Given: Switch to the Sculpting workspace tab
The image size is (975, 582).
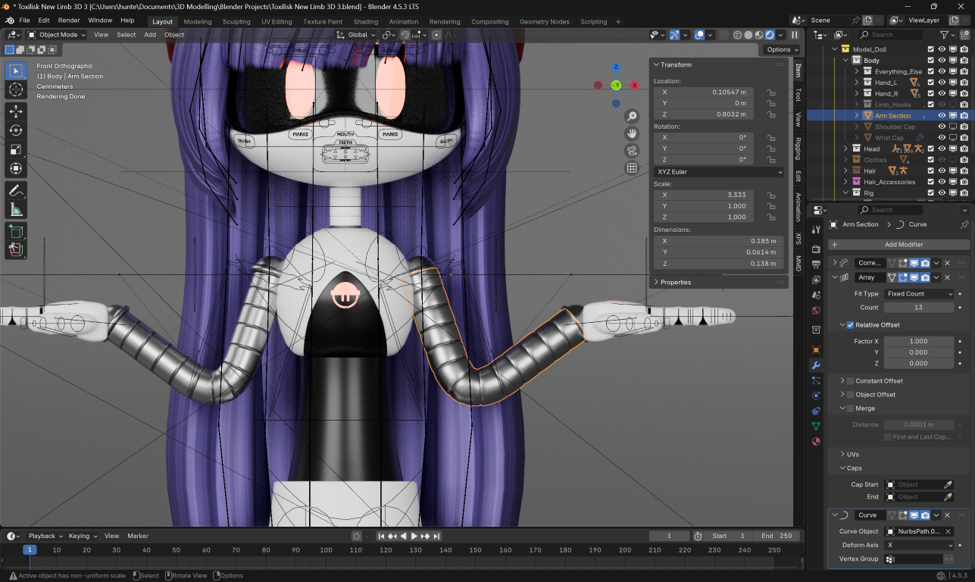Looking at the screenshot, I should tap(236, 22).
